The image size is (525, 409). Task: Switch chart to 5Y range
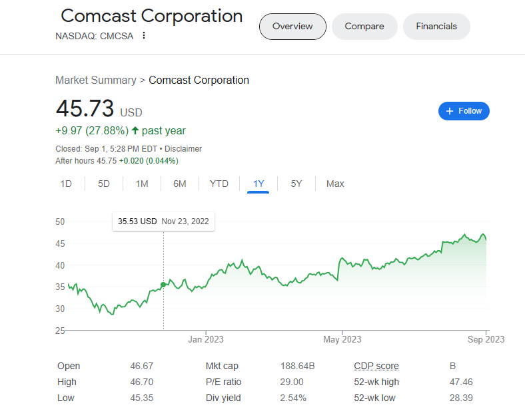pos(296,184)
